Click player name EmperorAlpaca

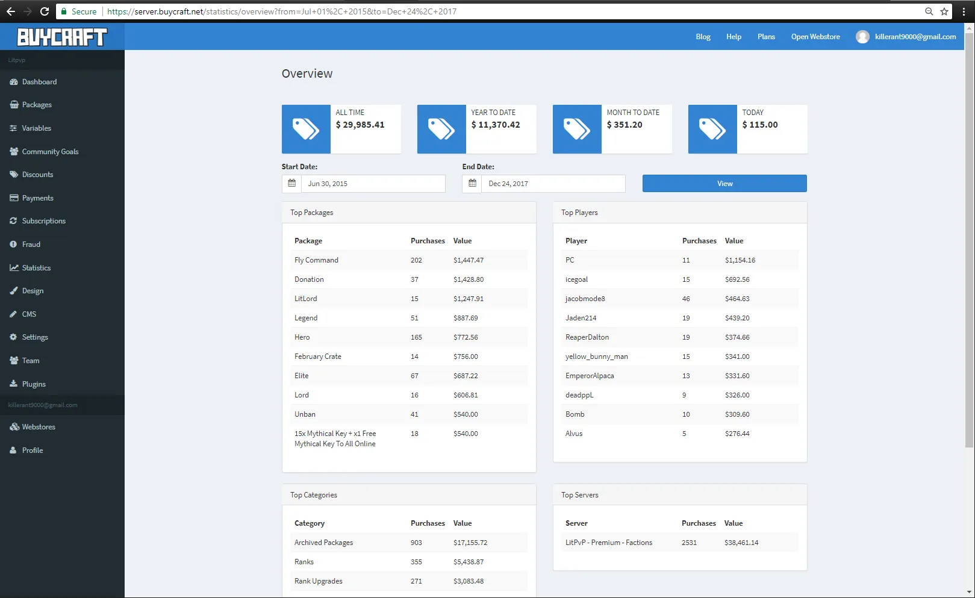pos(590,376)
